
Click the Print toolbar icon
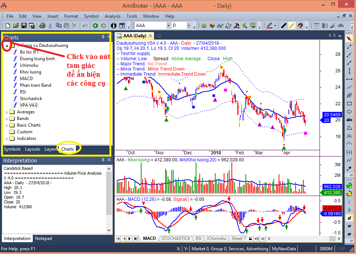click(x=42, y=26)
